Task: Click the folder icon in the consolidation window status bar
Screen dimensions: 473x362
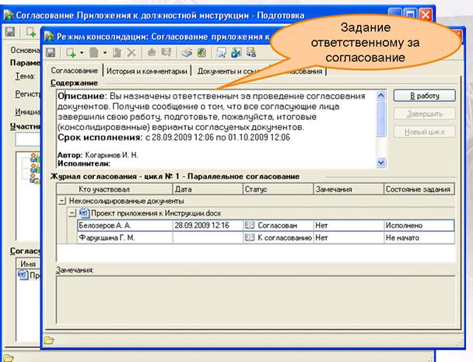Action: point(49,340)
